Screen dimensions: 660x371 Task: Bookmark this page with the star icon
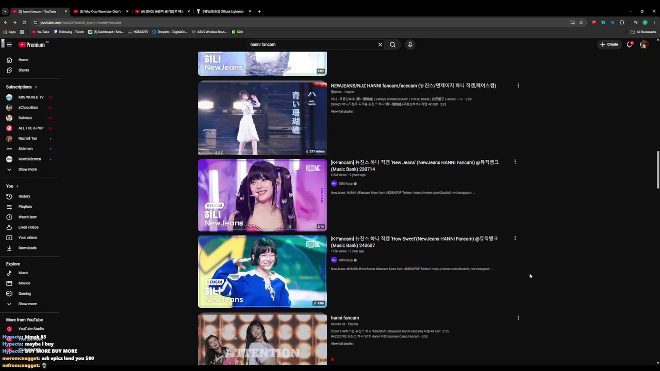[x=581, y=22]
